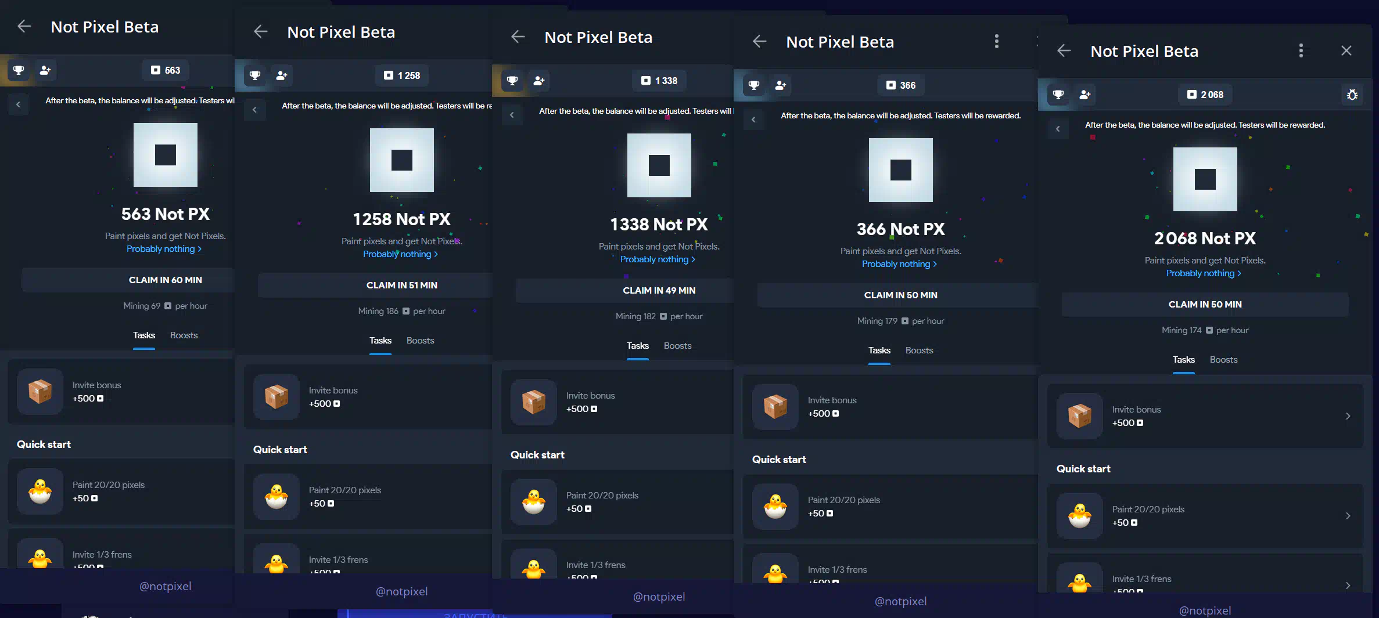Open Probably nothing link under 563 Not PX
The image size is (1379, 618).
click(164, 249)
